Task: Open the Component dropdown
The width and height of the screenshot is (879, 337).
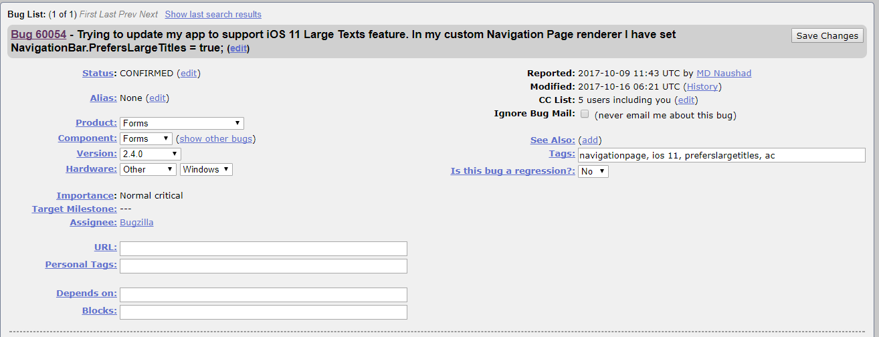Action: tap(146, 138)
